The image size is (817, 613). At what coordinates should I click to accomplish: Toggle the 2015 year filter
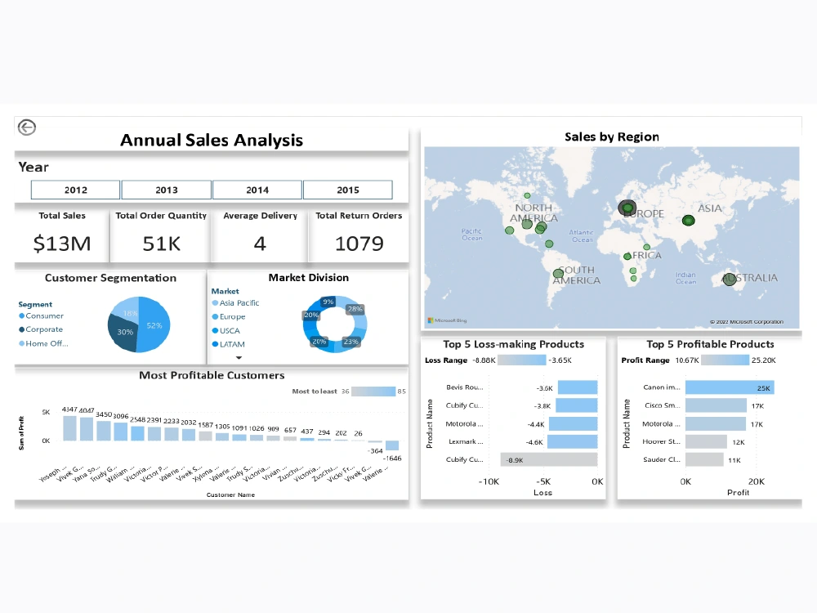coord(348,189)
